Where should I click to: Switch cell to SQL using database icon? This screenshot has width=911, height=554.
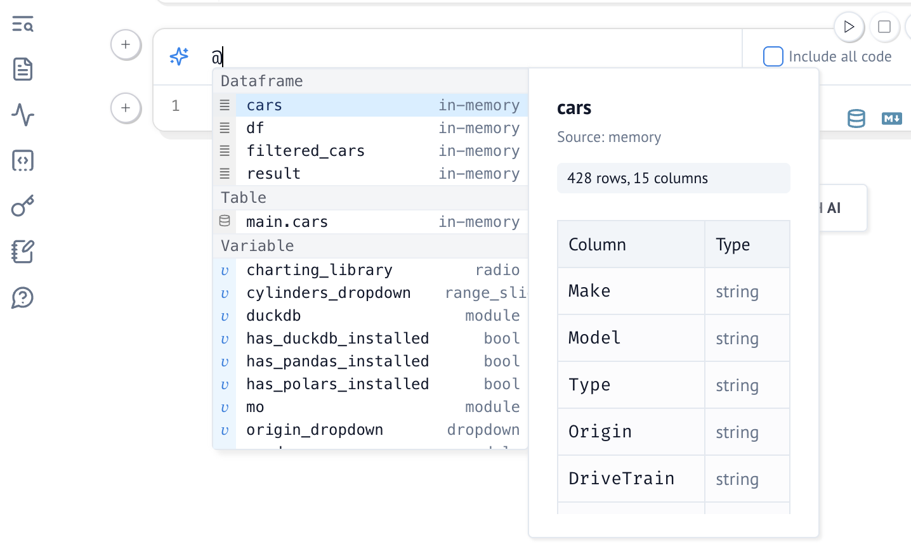coord(856,119)
